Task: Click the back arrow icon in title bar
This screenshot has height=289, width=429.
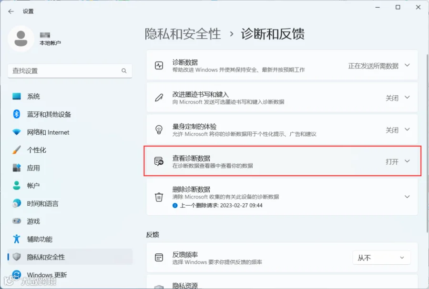Action: tap(11, 11)
